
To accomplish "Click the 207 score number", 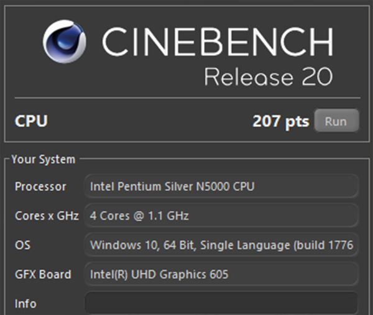I will click(x=267, y=121).
